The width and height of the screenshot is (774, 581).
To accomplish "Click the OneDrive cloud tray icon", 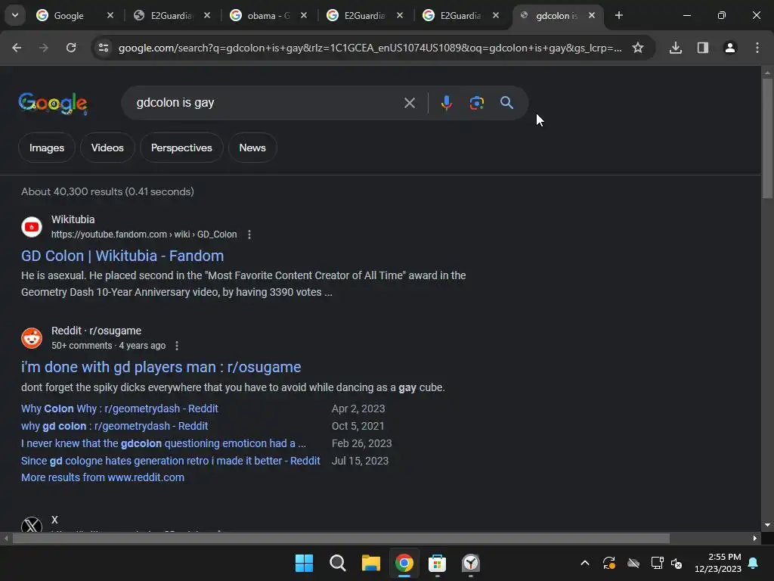I will tap(633, 563).
